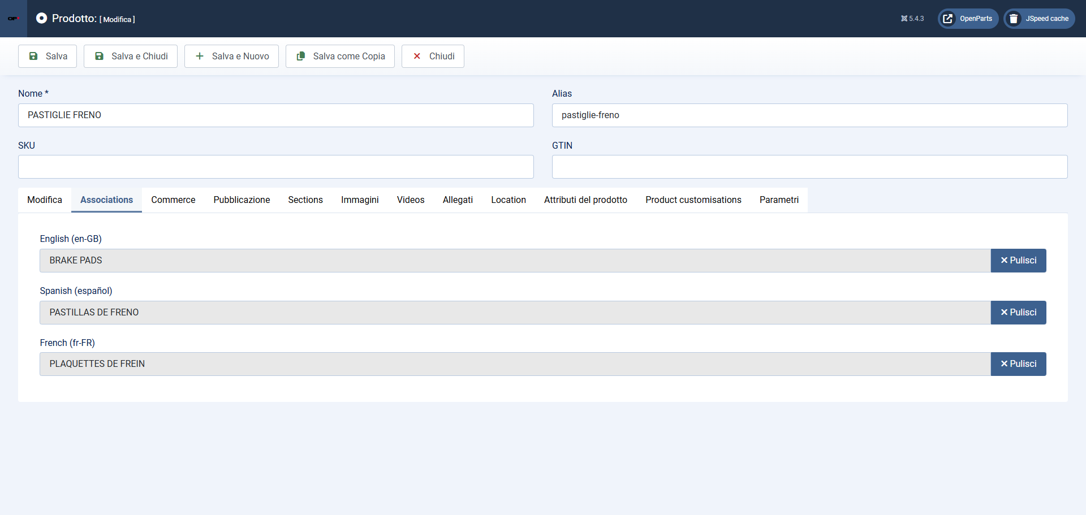Screen dimensions: 1086x515
Task: Click into the SKU input field
Action: 276,167
